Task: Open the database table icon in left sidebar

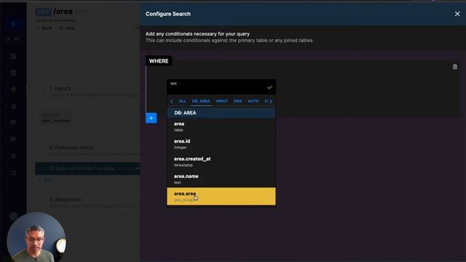Action: pos(13,73)
